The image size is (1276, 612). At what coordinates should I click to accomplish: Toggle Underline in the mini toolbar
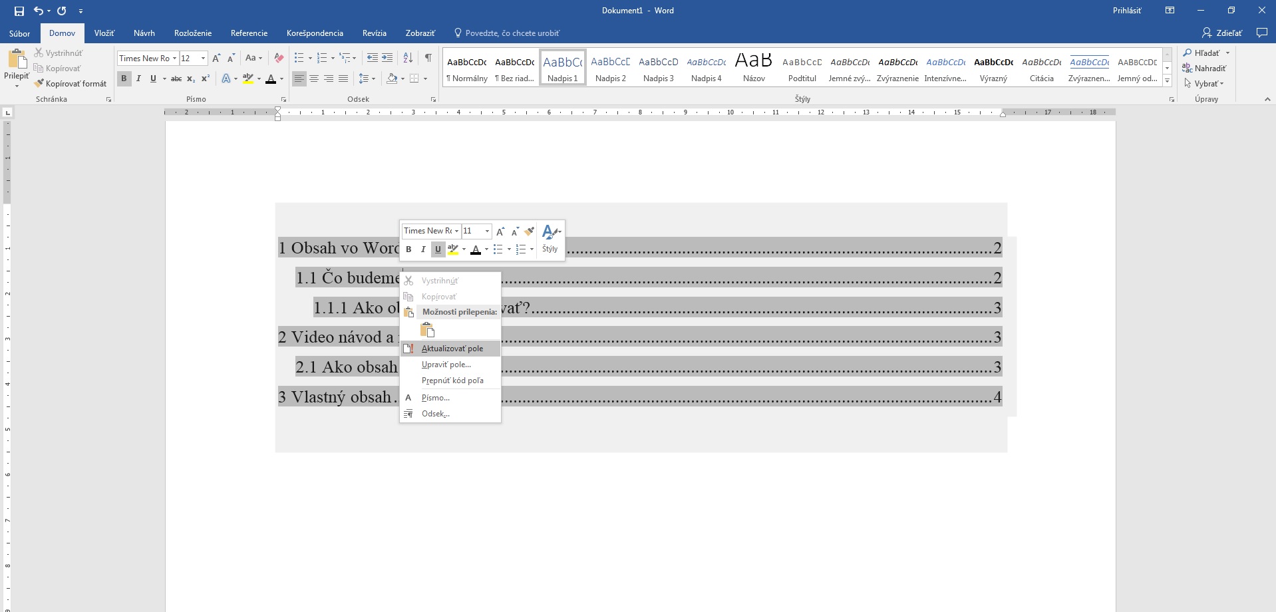coord(438,249)
